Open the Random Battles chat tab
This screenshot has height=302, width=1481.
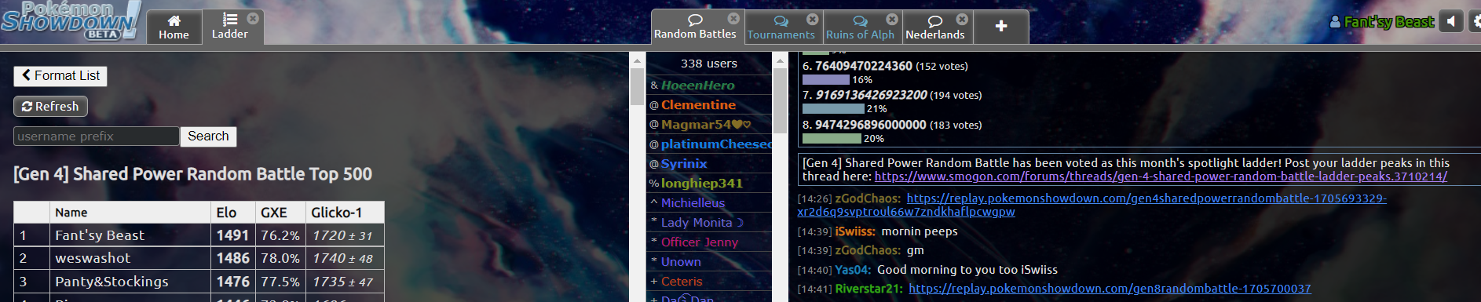coord(695,27)
